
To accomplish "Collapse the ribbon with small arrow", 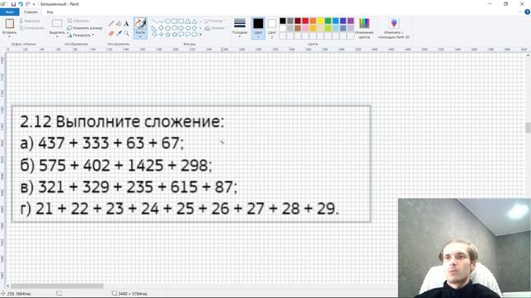I will point(521,12).
